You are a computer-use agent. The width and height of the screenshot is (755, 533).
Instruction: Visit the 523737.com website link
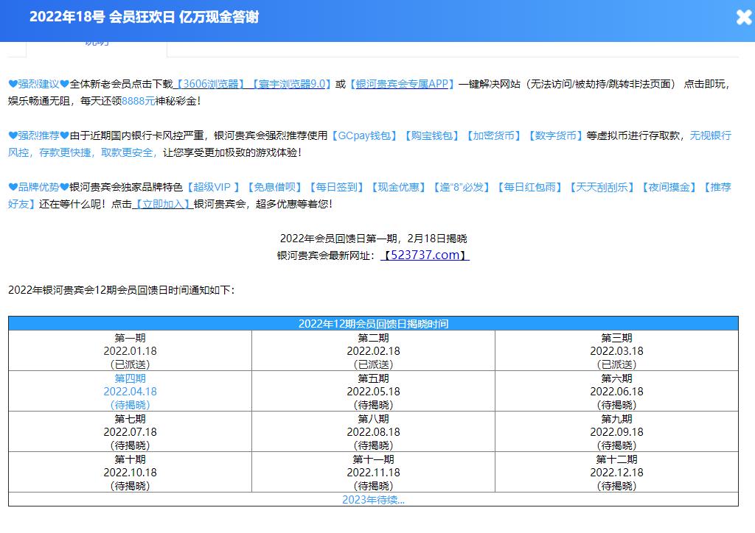425,255
